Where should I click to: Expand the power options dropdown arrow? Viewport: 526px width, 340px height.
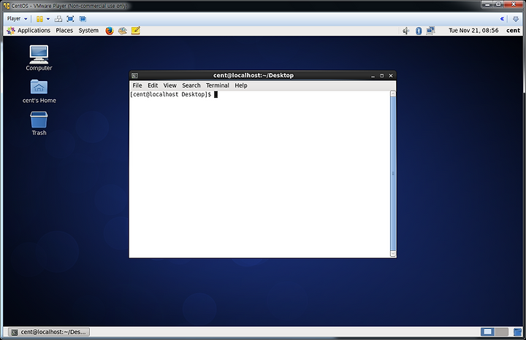coord(48,19)
